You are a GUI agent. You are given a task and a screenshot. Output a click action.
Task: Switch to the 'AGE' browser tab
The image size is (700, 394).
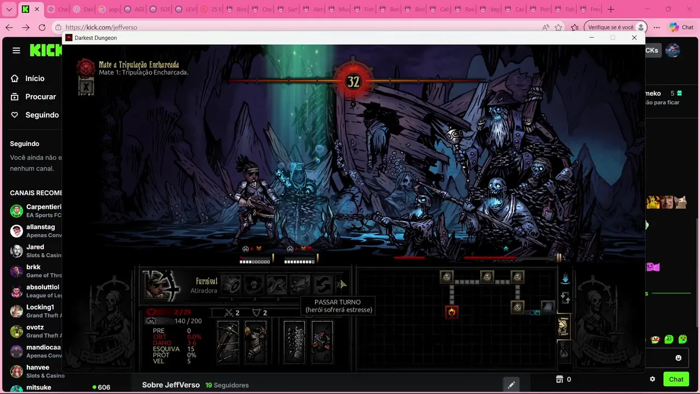[x=133, y=9]
